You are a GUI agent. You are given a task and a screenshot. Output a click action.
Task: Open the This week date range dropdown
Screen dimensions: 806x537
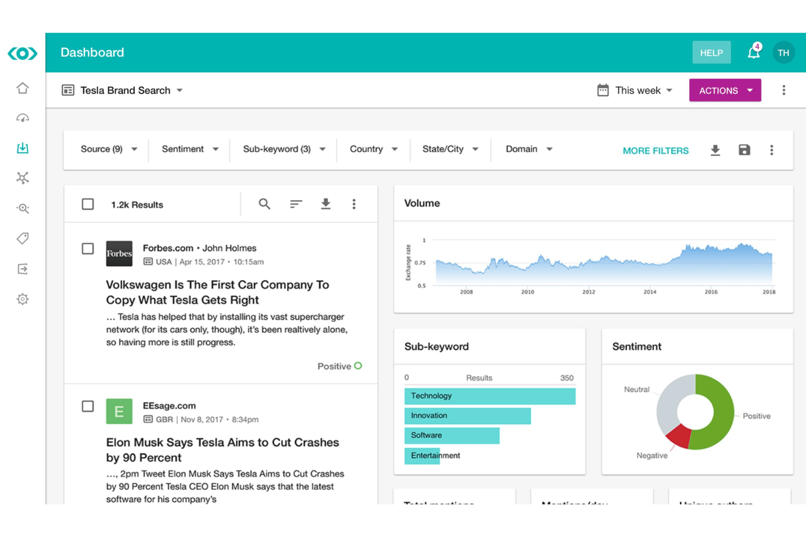tap(644, 90)
